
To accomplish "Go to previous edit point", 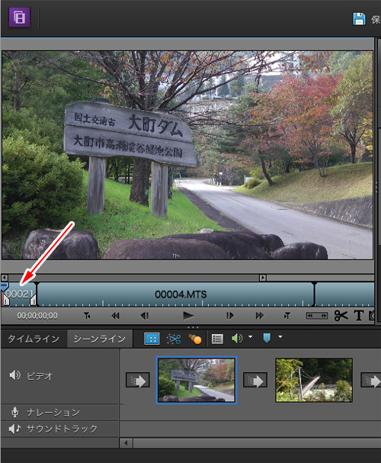I will [x=87, y=316].
